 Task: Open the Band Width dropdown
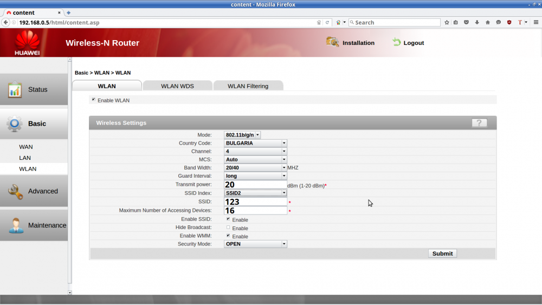click(255, 168)
